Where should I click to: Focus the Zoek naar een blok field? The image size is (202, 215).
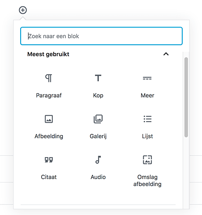(101, 36)
